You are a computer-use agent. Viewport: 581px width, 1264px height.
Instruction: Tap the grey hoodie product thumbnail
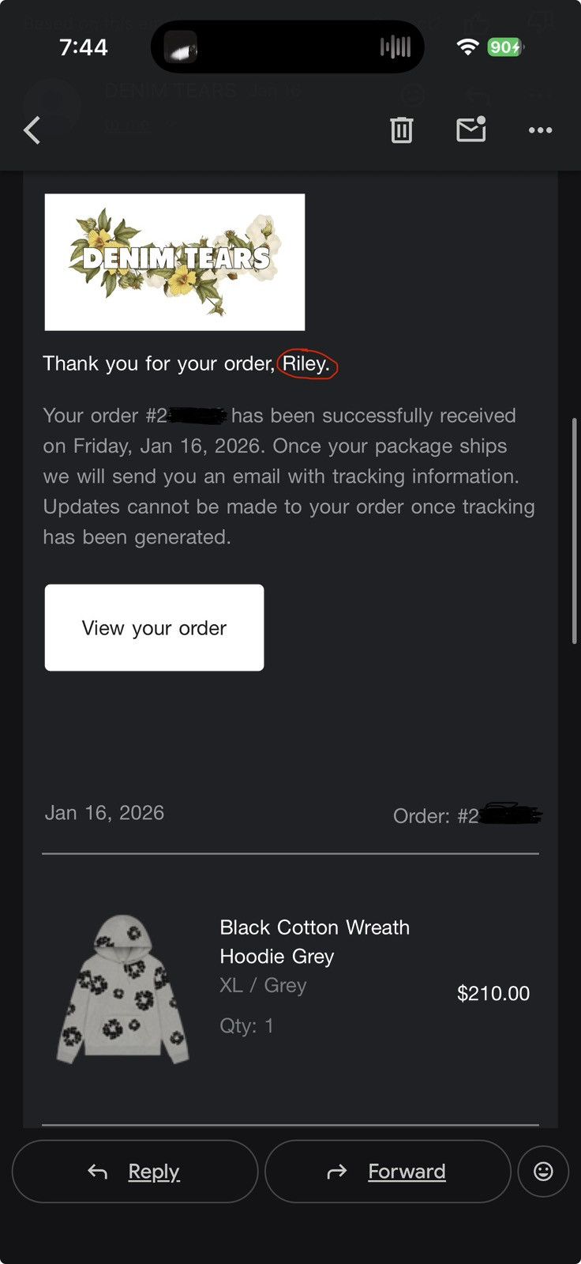(123, 989)
